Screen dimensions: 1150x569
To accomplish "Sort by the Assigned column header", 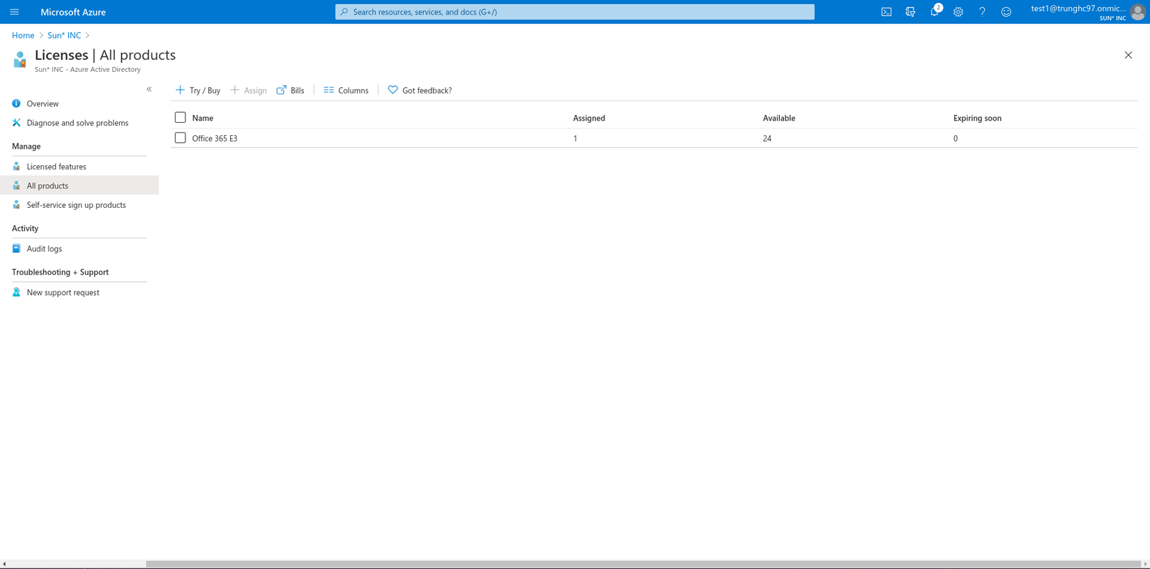I will click(589, 118).
